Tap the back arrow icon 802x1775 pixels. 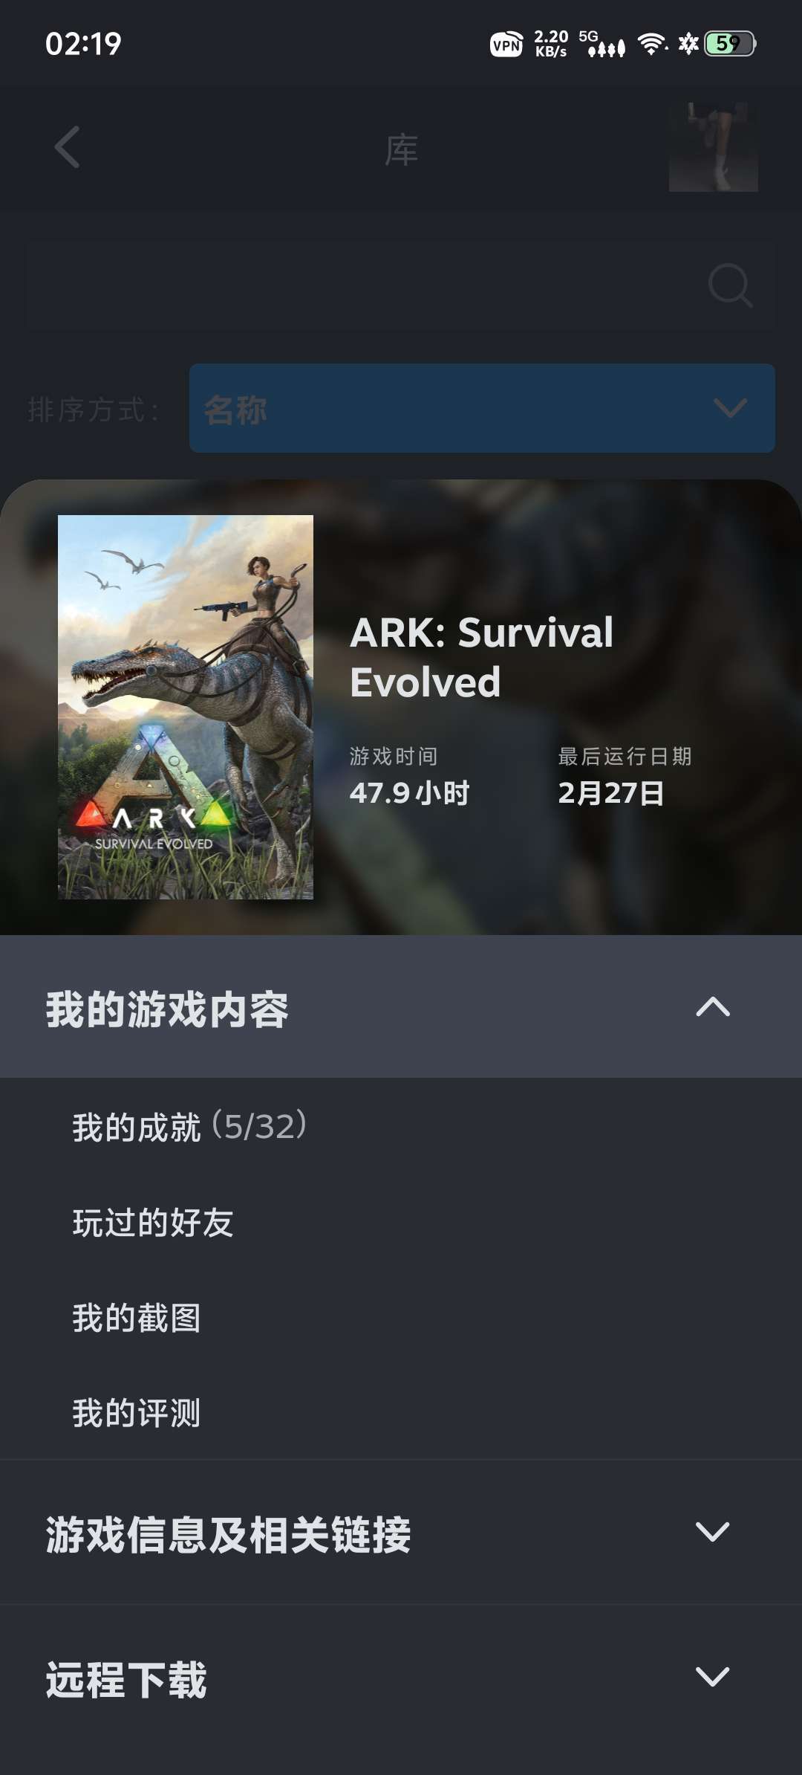pos(67,147)
